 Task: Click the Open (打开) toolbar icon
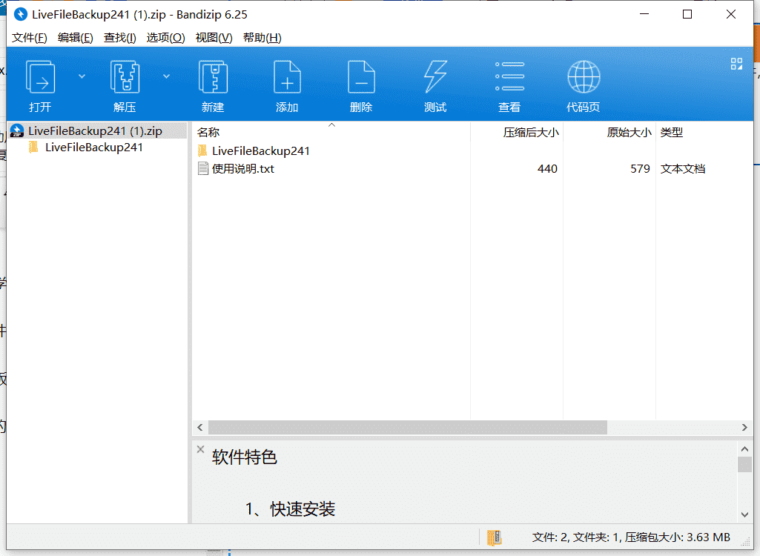click(40, 76)
